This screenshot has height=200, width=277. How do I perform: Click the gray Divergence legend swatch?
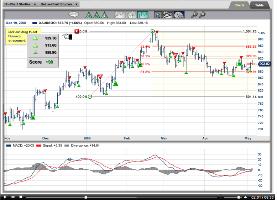pos(67,146)
